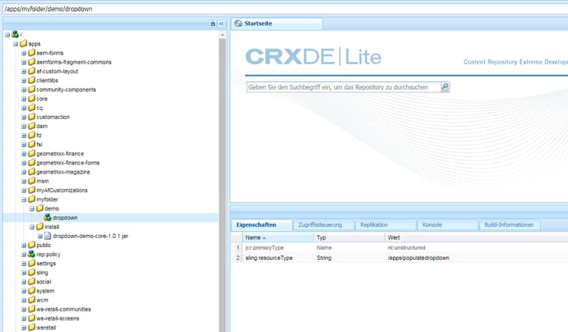Expand the geometrixx-finance folder node
This screenshot has width=568, height=332.
[23, 154]
